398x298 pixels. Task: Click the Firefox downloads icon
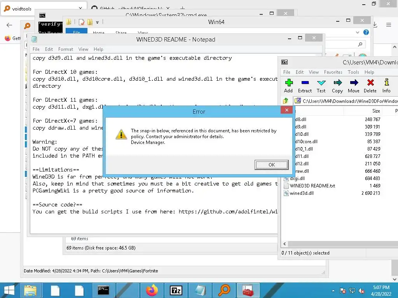click(x=375, y=25)
